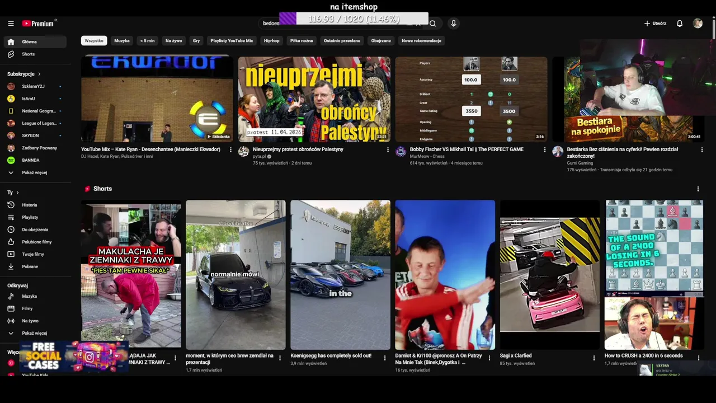The width and height of the screenshot is (716, 403).
Task: Open Subskrypcje section header chevron
Action: 39,74
